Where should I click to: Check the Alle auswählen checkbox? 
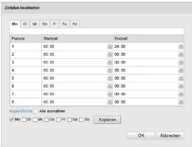35,111
